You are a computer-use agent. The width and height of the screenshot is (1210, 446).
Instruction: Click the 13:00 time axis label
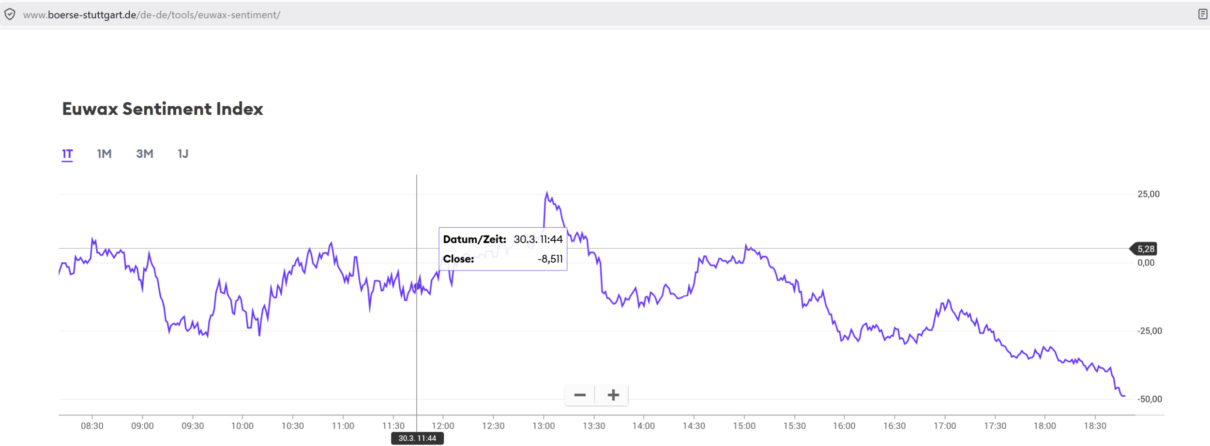pos(544,426)
